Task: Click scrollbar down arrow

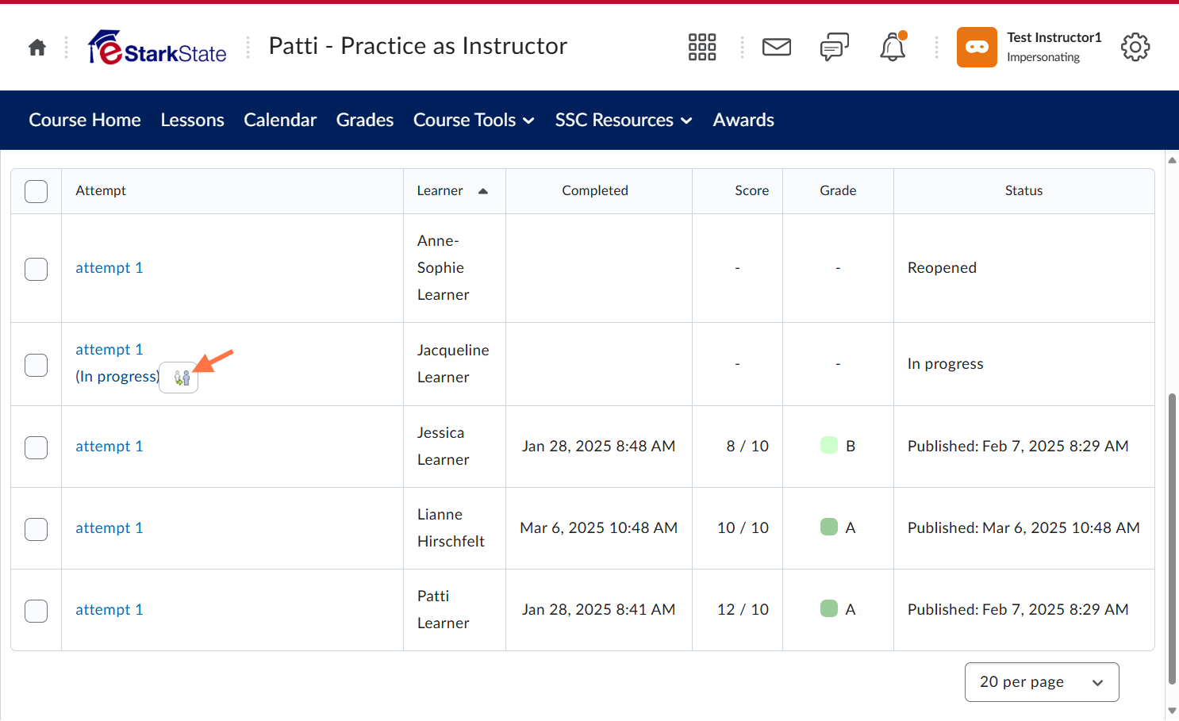Action: (x=1172, y=711)
